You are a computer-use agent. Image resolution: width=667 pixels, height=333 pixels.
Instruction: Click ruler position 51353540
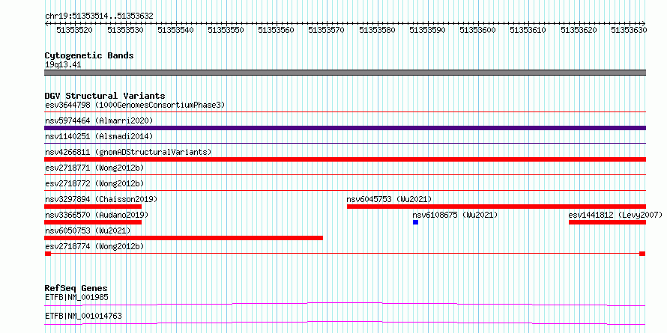[x=175, y=30]
